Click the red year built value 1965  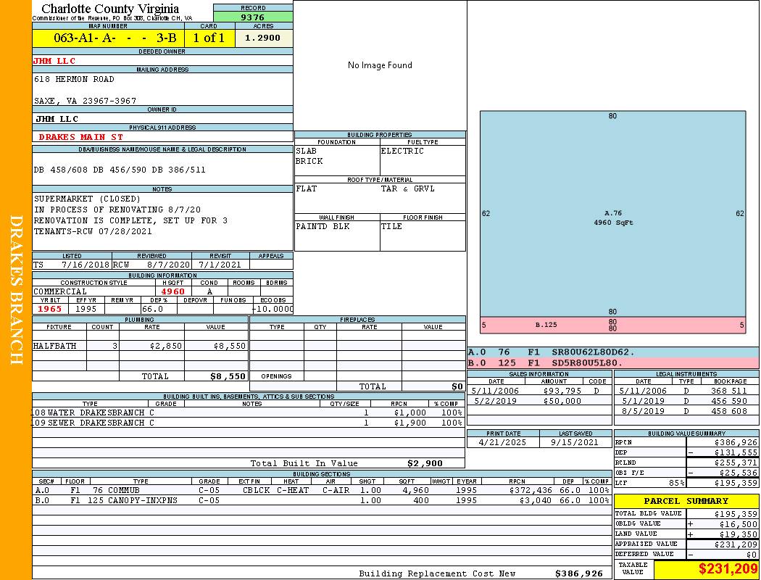coord(50,309)
